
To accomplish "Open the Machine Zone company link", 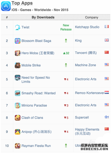I will tap(85, 65).
